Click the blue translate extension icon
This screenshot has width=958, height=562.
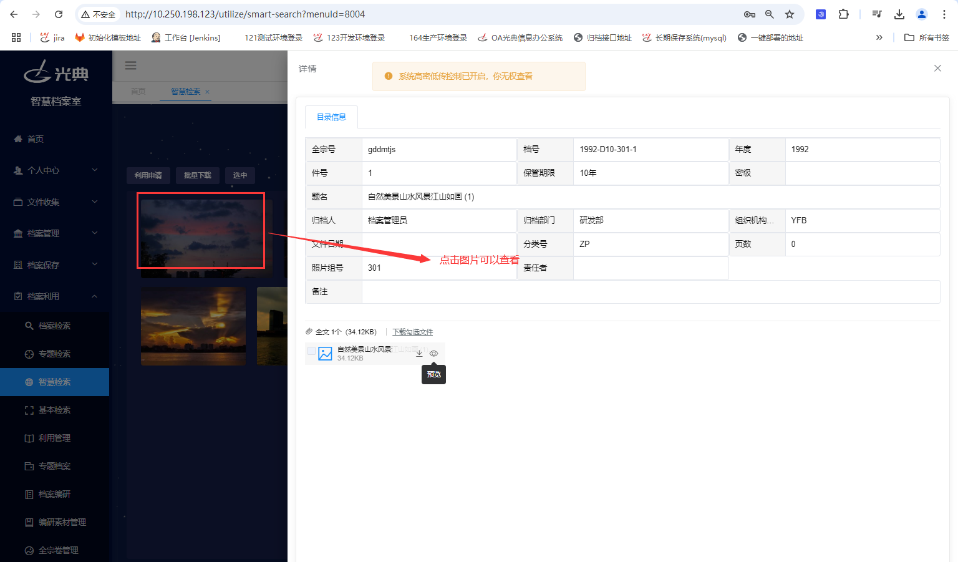coord(821,14)
